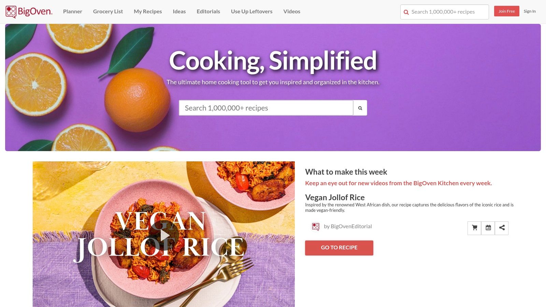Open the Videos page
The height and width of the screenshot is (307, 546).
pos(292,11)
